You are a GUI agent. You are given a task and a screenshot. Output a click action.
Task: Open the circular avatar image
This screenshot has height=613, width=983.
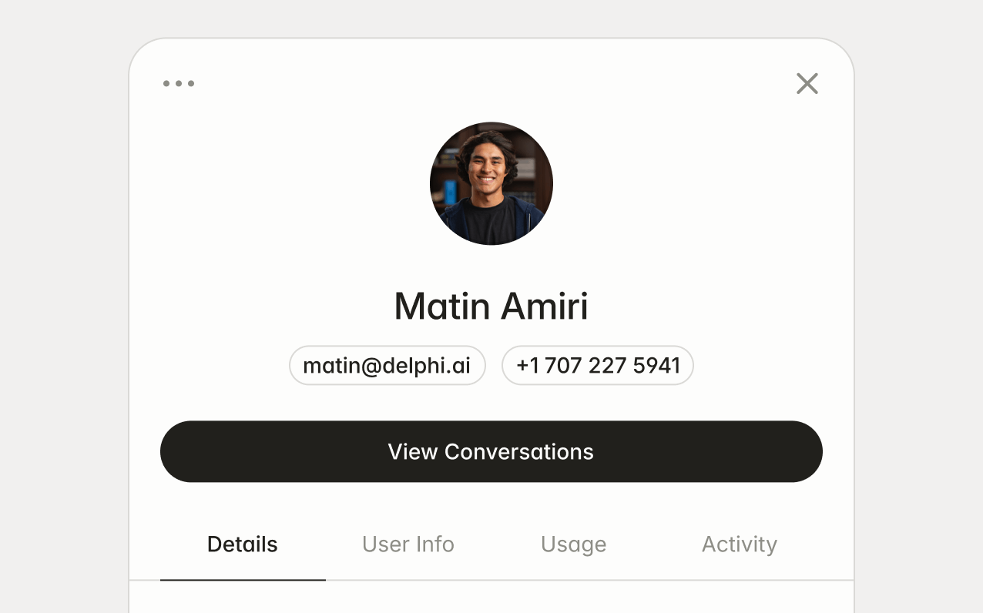point(492,183)
